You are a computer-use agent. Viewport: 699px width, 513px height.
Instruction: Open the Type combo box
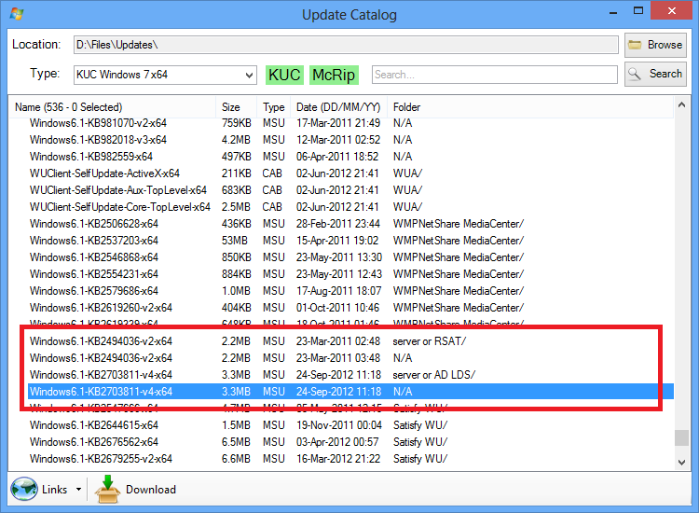tap(165, 75)
